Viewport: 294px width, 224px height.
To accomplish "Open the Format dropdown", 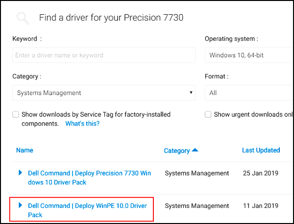I will 249,93.
